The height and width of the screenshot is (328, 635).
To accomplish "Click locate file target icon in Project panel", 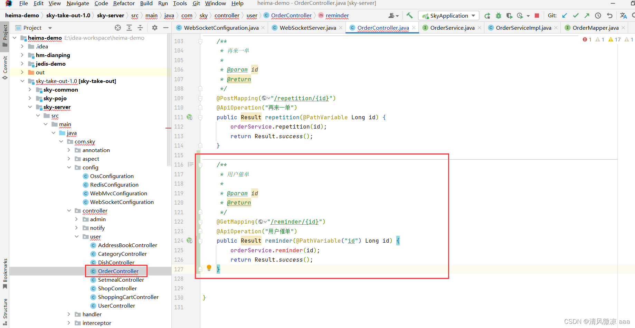I will 118,28.
